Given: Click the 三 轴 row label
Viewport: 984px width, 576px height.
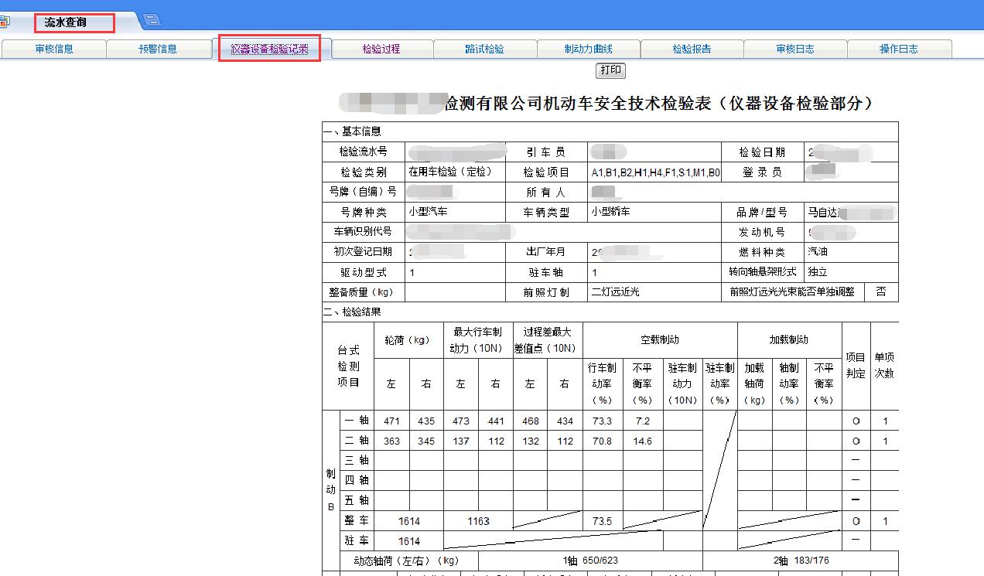Looking at the screenshot, I should [357, 461].
